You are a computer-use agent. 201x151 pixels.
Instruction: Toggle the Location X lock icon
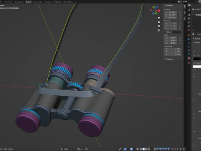[x=180, y=12]
